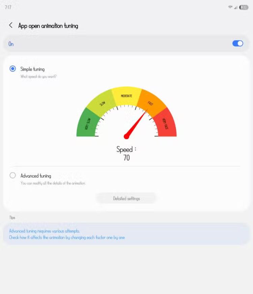Screen dimensions: 253x294
Task: Tap the orange Fast gauge segment
Action: coord(151,103)
